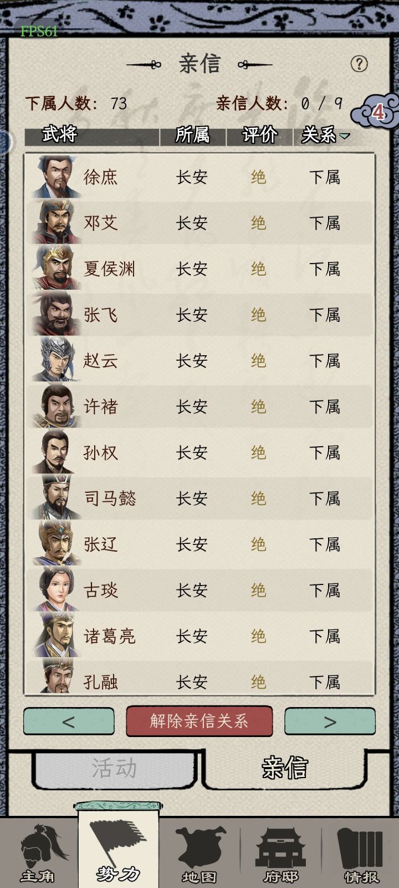Select the 诸葛亮 row
This screenshot has height=888, width=399.
[x=199, y=636]
